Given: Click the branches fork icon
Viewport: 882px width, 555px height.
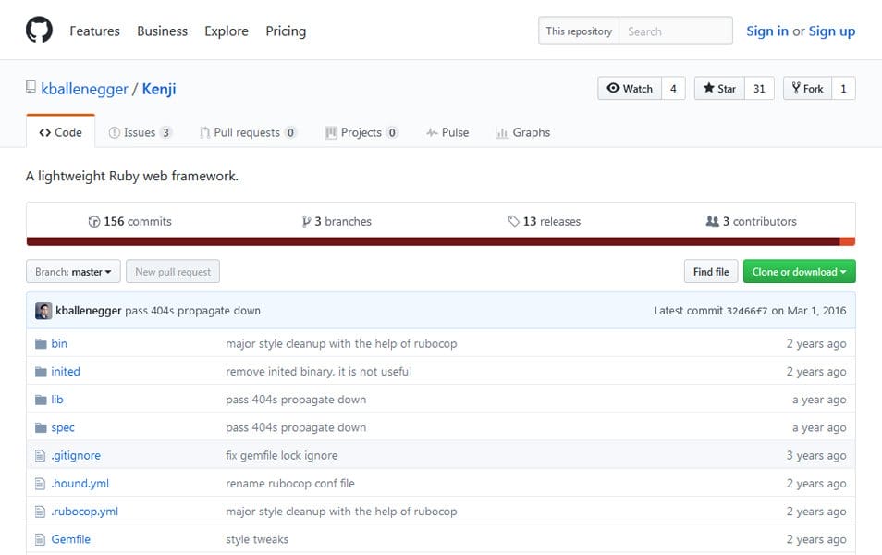Looking at the screenshot, I should click(306, 222).
